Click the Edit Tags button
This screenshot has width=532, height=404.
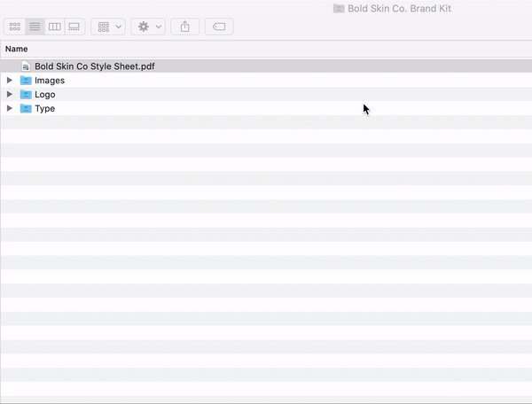tap(219, 27)
